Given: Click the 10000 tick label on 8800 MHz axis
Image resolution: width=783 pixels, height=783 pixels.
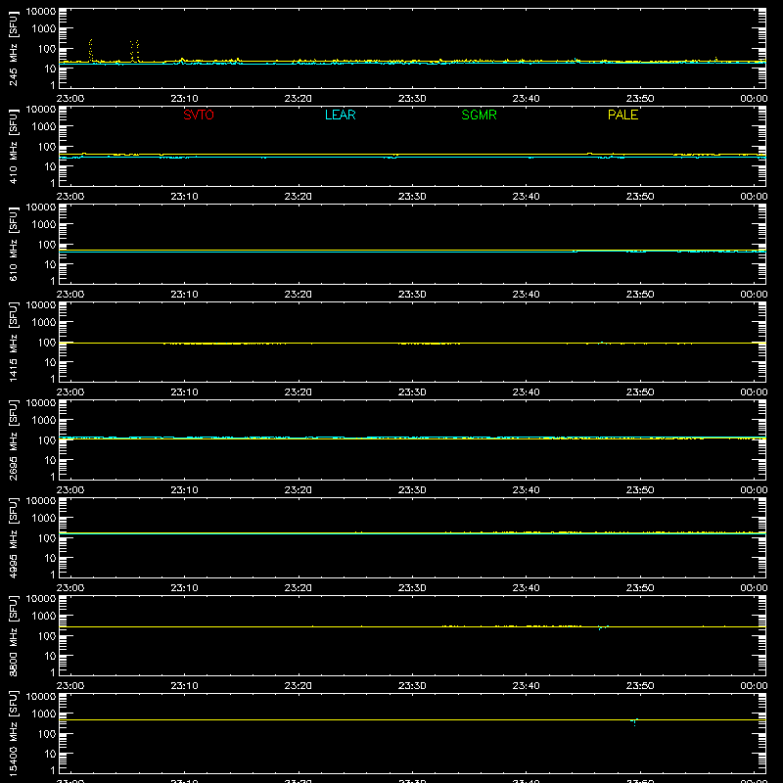Looking at the screenshot, I should (x=41, y=598).
